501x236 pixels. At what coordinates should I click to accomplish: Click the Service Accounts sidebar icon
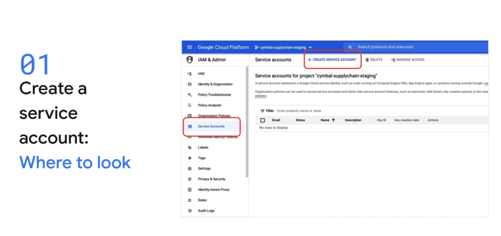(x=190, y=126)
